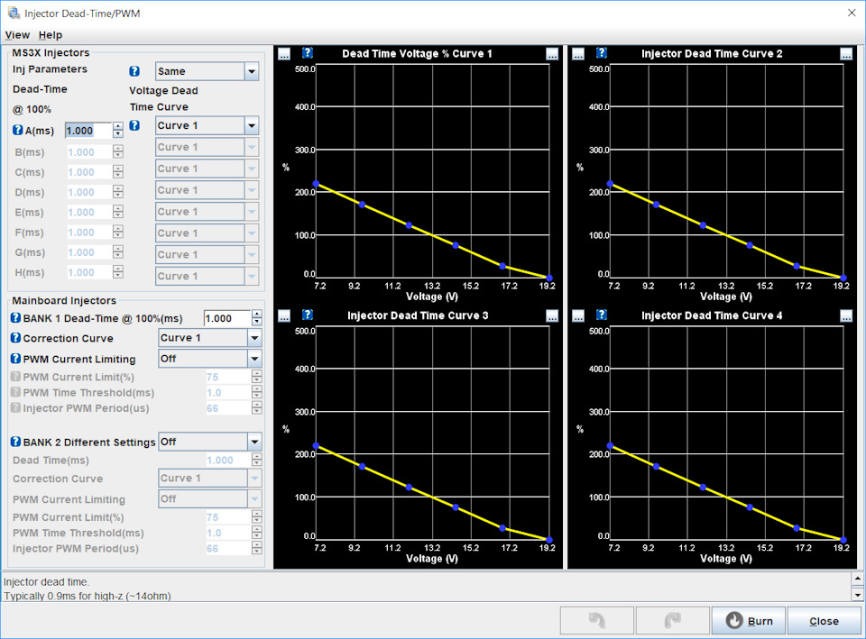Click help icon beside Inj Parameters
Viewport: 866px width, 639px height.
134,71
